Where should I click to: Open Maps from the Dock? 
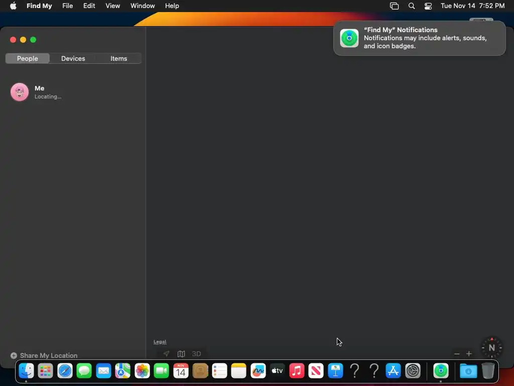click(123, 371)
